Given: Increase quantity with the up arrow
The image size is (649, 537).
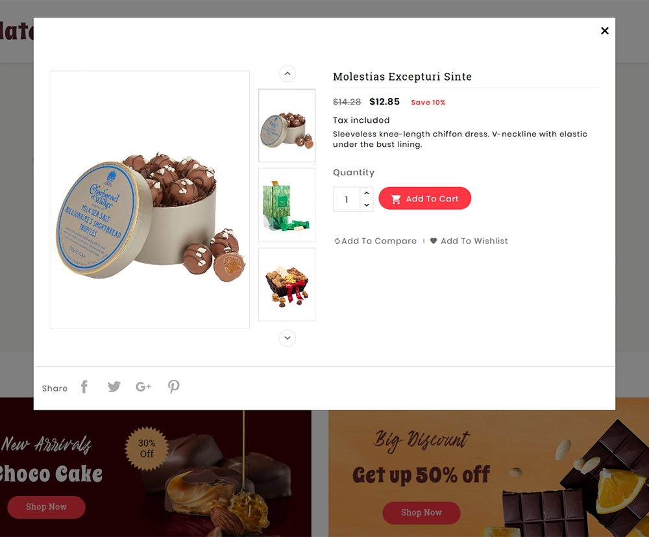Looking at the screenshot, I should pyautogui.click(x=367, y=193).
